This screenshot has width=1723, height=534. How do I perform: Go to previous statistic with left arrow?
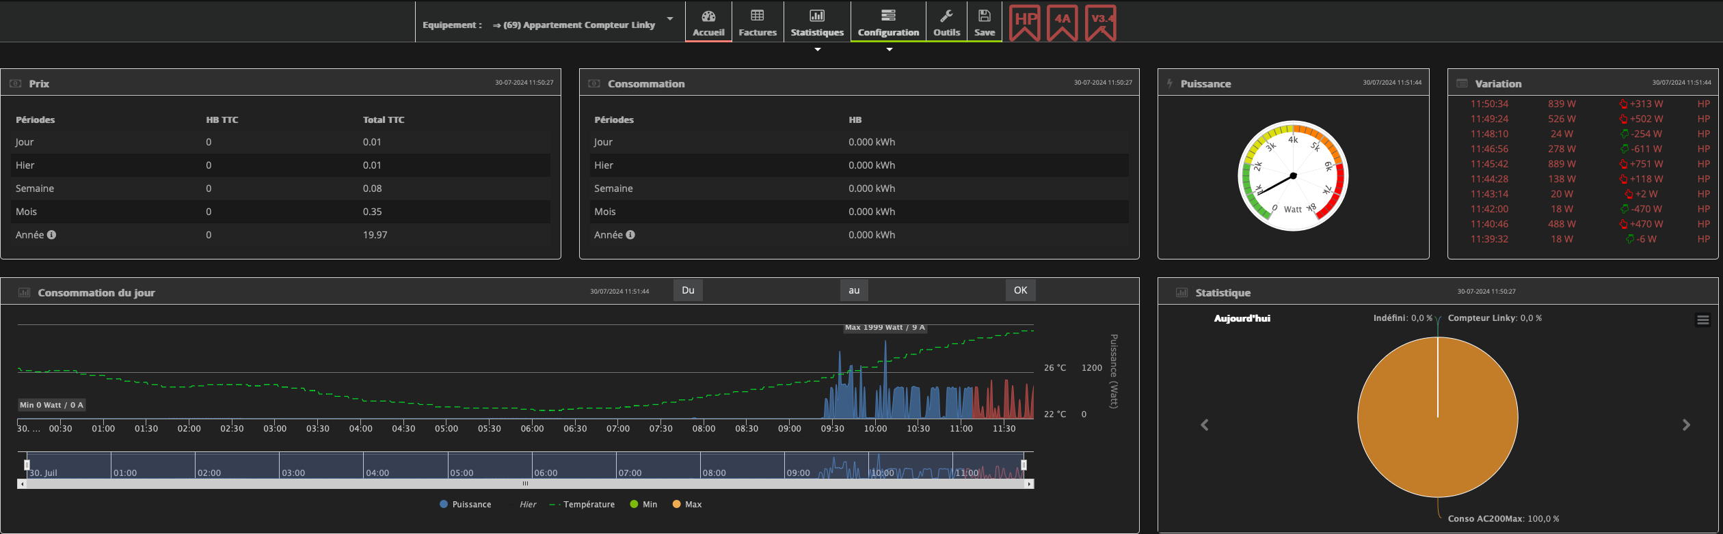pos(1205,425)
